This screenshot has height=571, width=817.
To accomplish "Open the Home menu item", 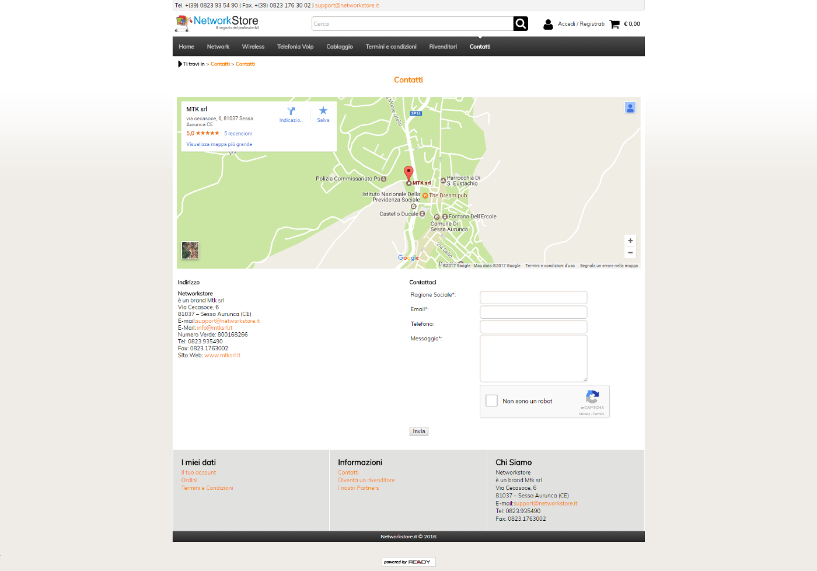I will (x=186, y=47).
